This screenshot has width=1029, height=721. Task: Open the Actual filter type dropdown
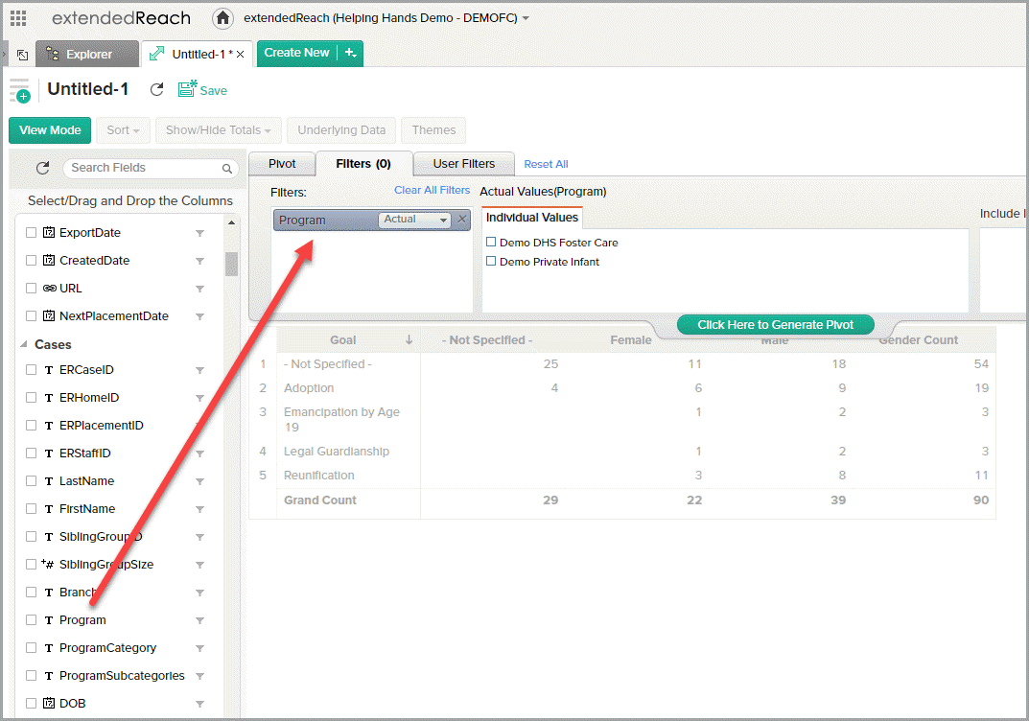pos(414,220)
